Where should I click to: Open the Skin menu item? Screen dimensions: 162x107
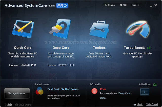(123, 5)
